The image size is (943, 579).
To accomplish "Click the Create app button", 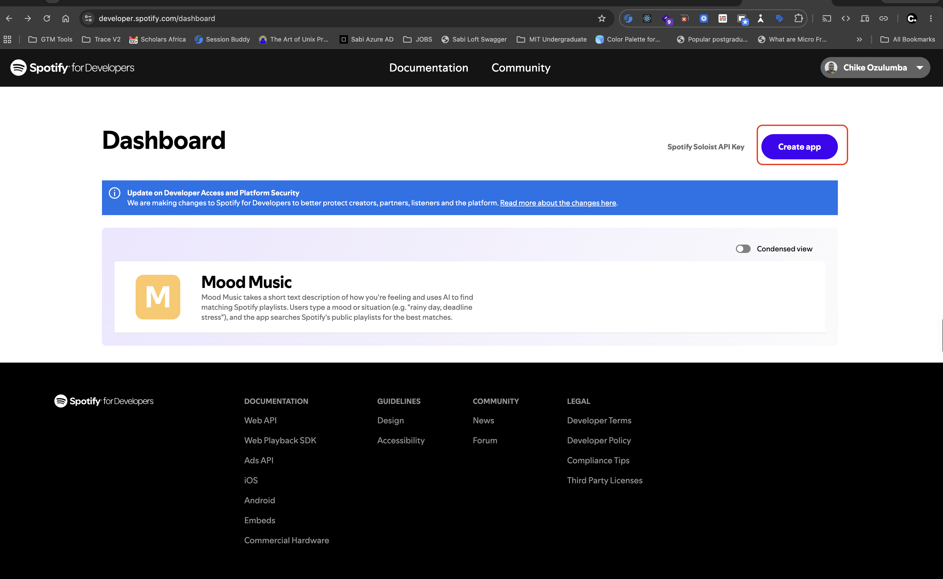I will 799,147.
